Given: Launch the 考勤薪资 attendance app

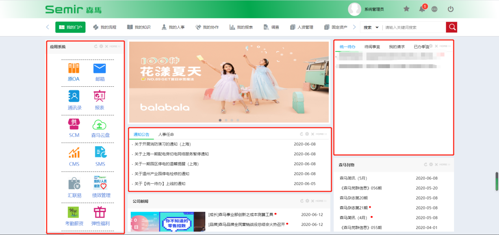Looking at the screenshot, I should (x=74, y=216).
